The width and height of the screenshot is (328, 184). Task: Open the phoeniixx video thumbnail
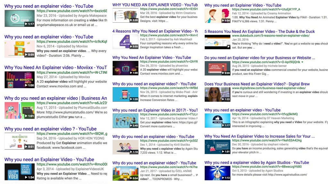pyautogui.click(x=126, y=68)
